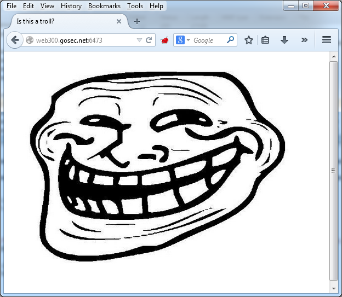
Task: Click the scrollbar up arrow
Action: [x=334, y=56]
